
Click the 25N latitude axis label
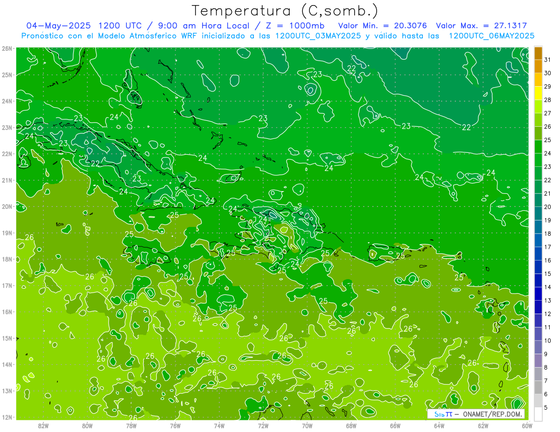(x=7, y=75)
